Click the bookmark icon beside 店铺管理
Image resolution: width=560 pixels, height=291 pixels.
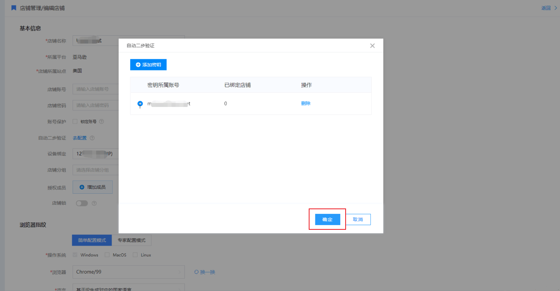pos(14,8)
